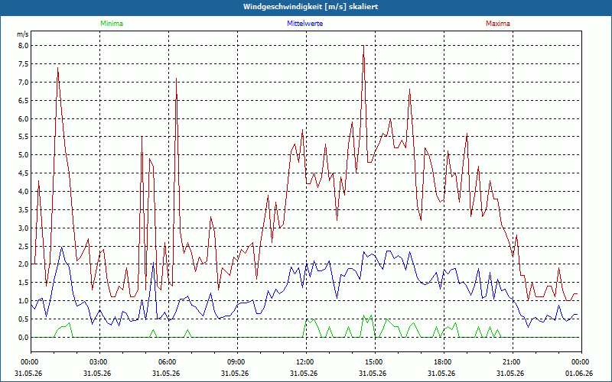Click the 18:00 time axis label
This screenshot has height=382, width=612.
(444, 362)
